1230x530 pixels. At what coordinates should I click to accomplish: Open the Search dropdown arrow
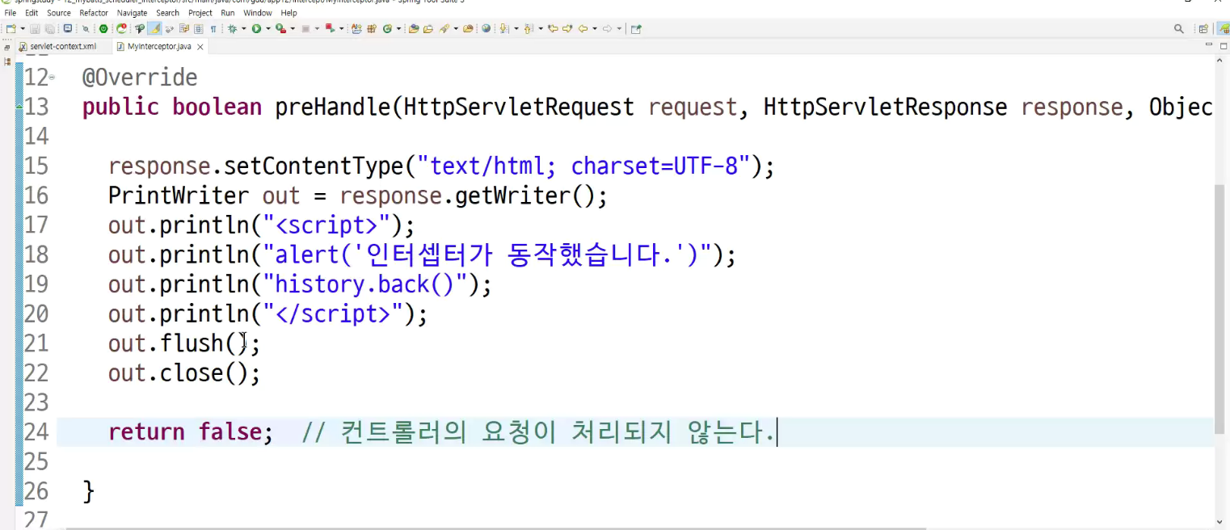456,28
